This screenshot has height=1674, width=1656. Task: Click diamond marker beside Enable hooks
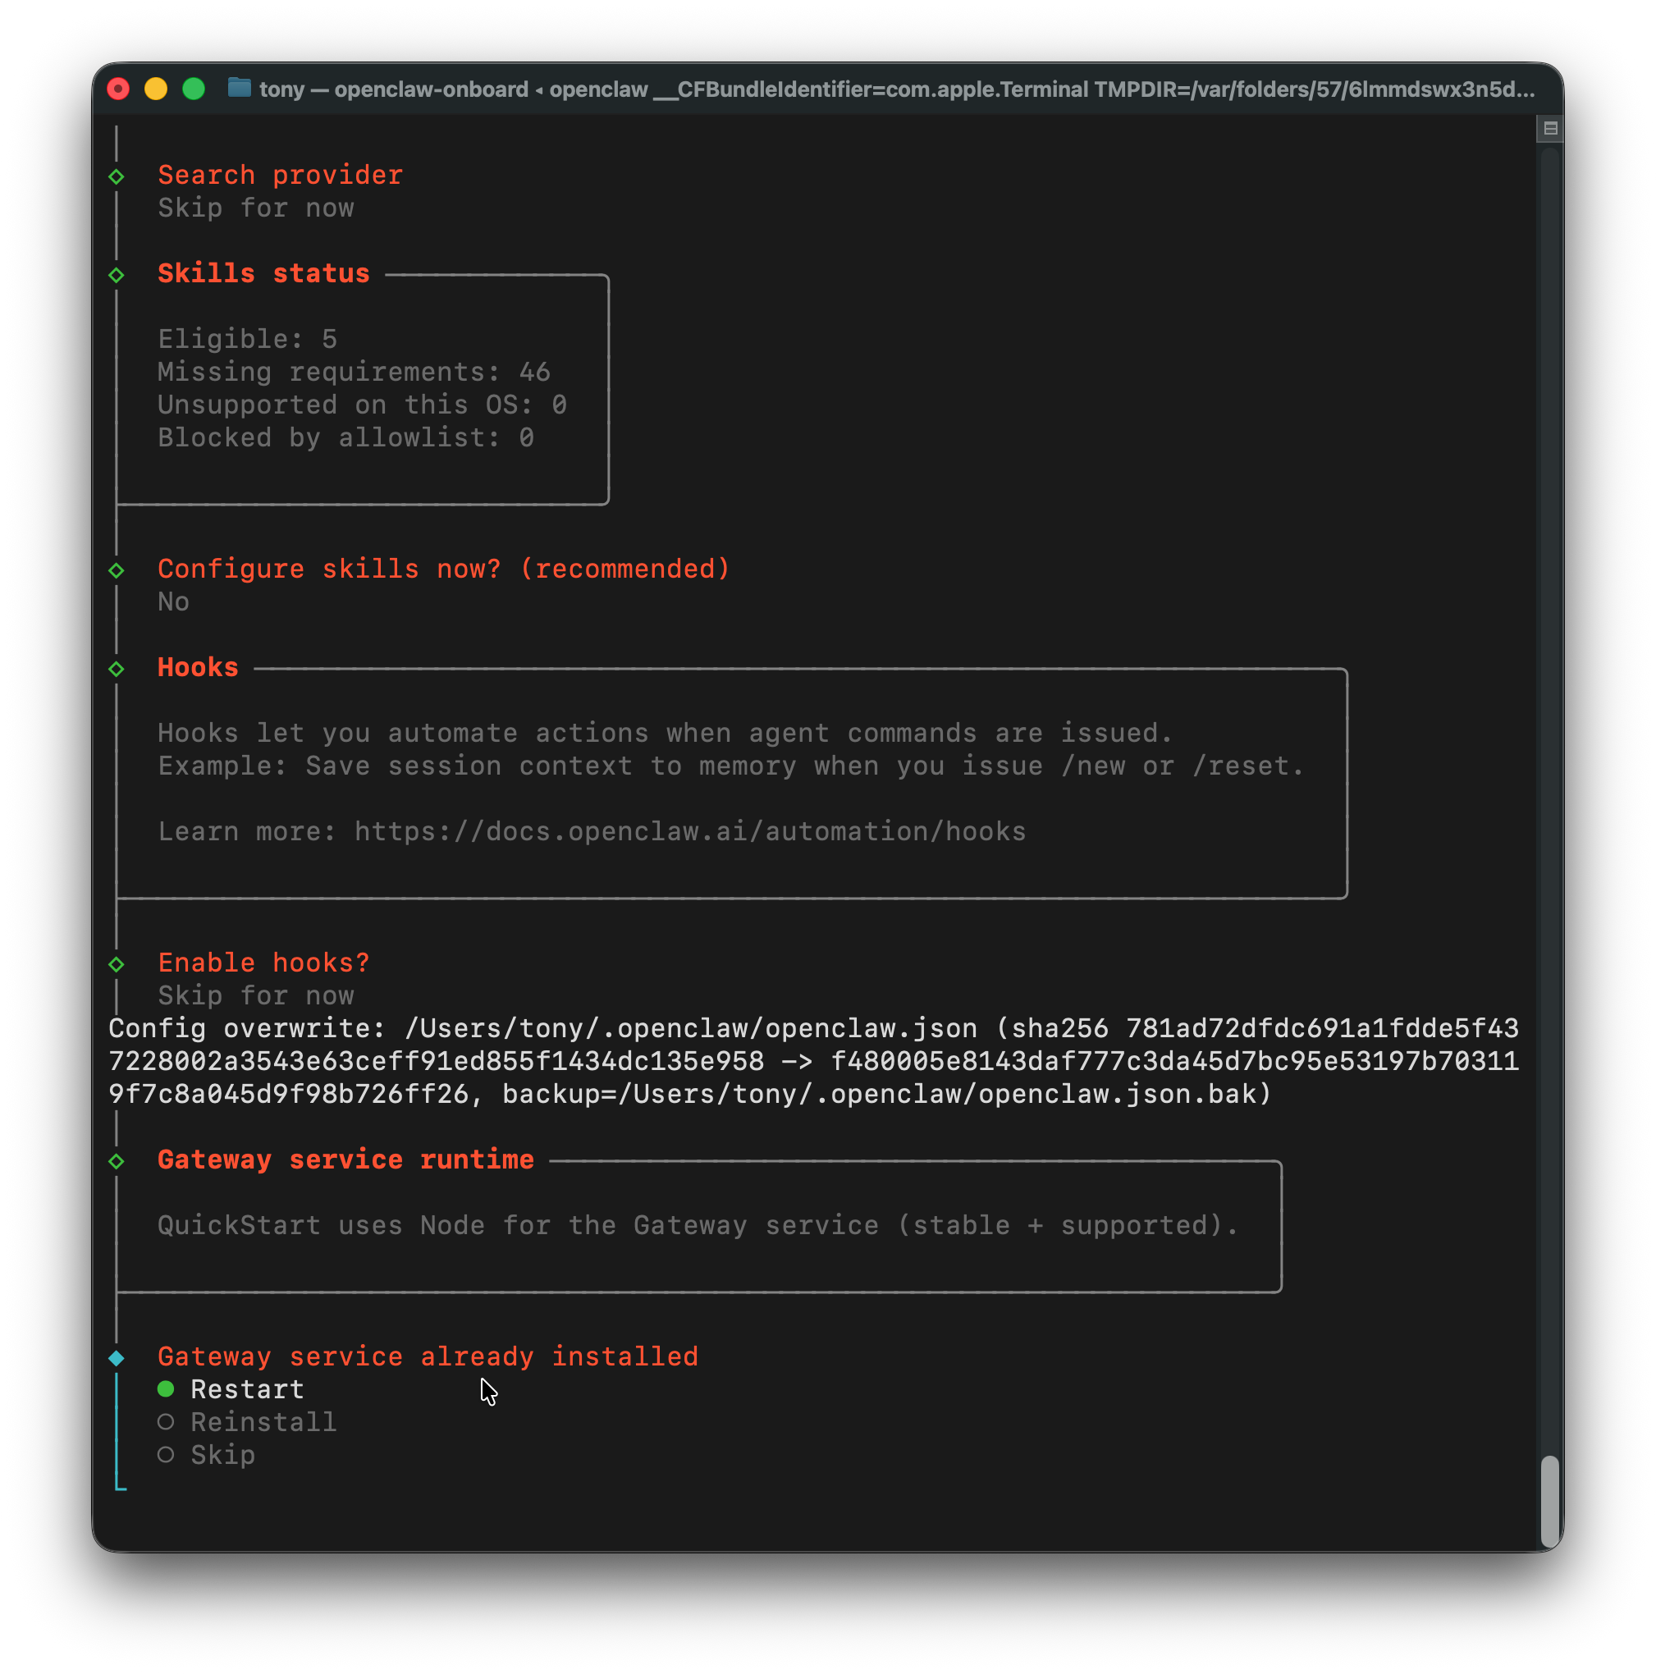click(117, 964)
